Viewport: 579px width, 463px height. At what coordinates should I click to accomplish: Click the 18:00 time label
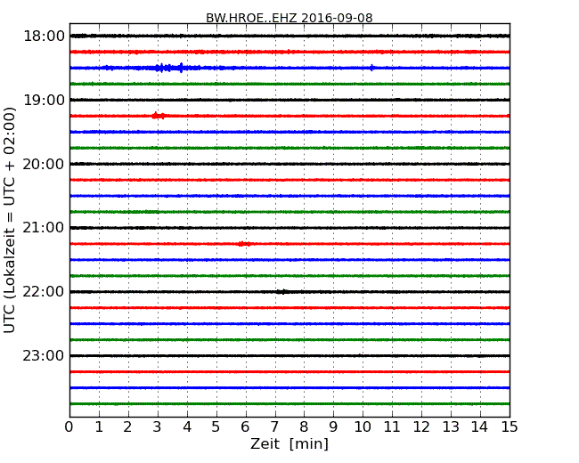click(x=44, y=37)
